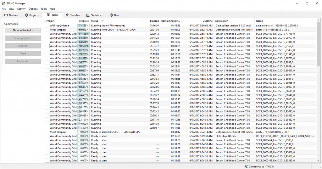322x169 pixels.
Task: Click the Help Stop TB 7.26 application cell
Action: tap(226, 136)
